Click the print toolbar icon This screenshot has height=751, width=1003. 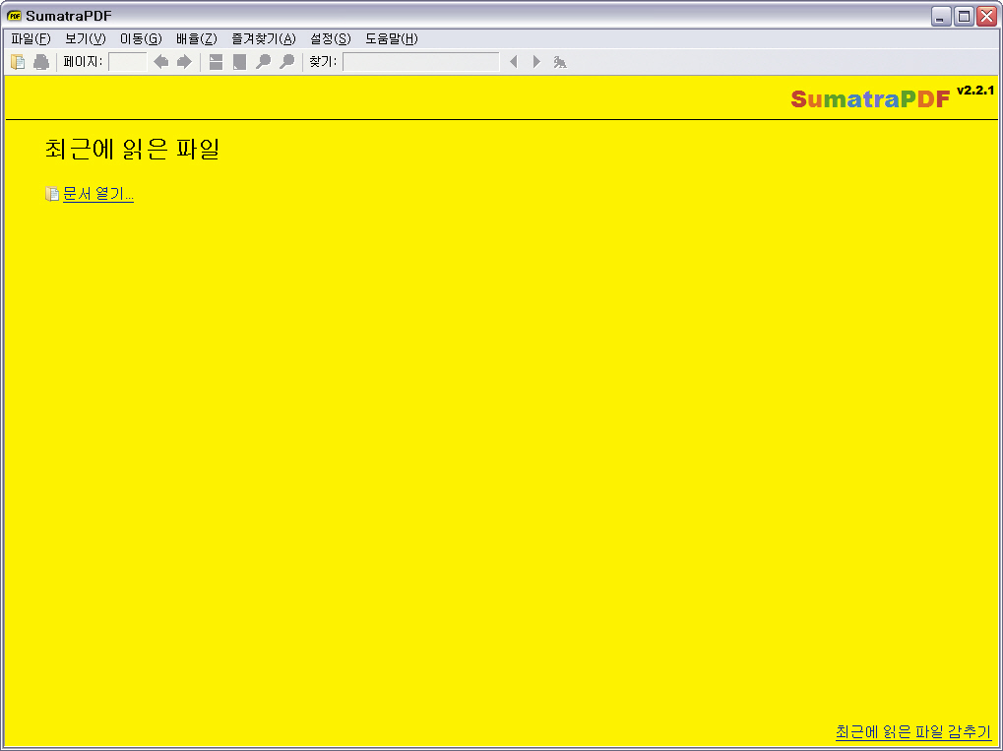41,62
